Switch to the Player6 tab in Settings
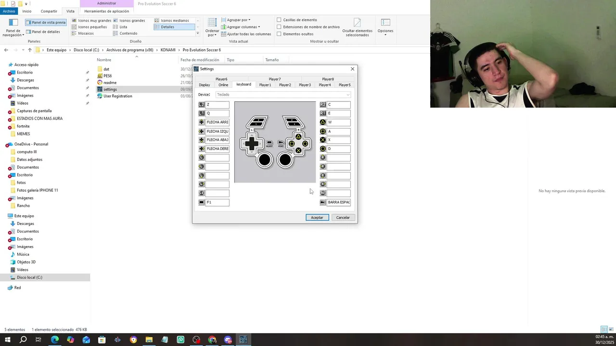 [221, 79]
